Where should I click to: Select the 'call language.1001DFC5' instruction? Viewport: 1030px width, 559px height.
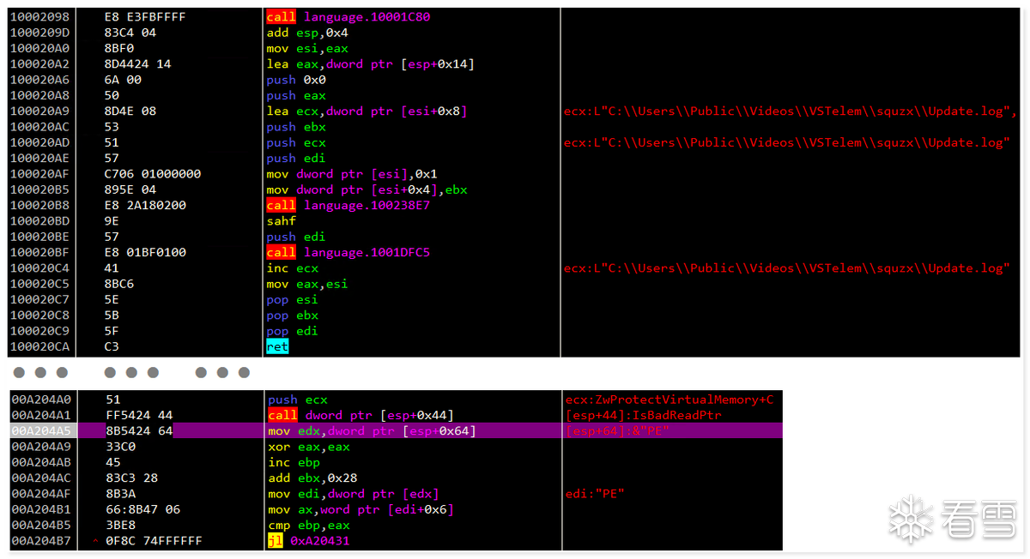pyautogui.click(x=348, y=252)
